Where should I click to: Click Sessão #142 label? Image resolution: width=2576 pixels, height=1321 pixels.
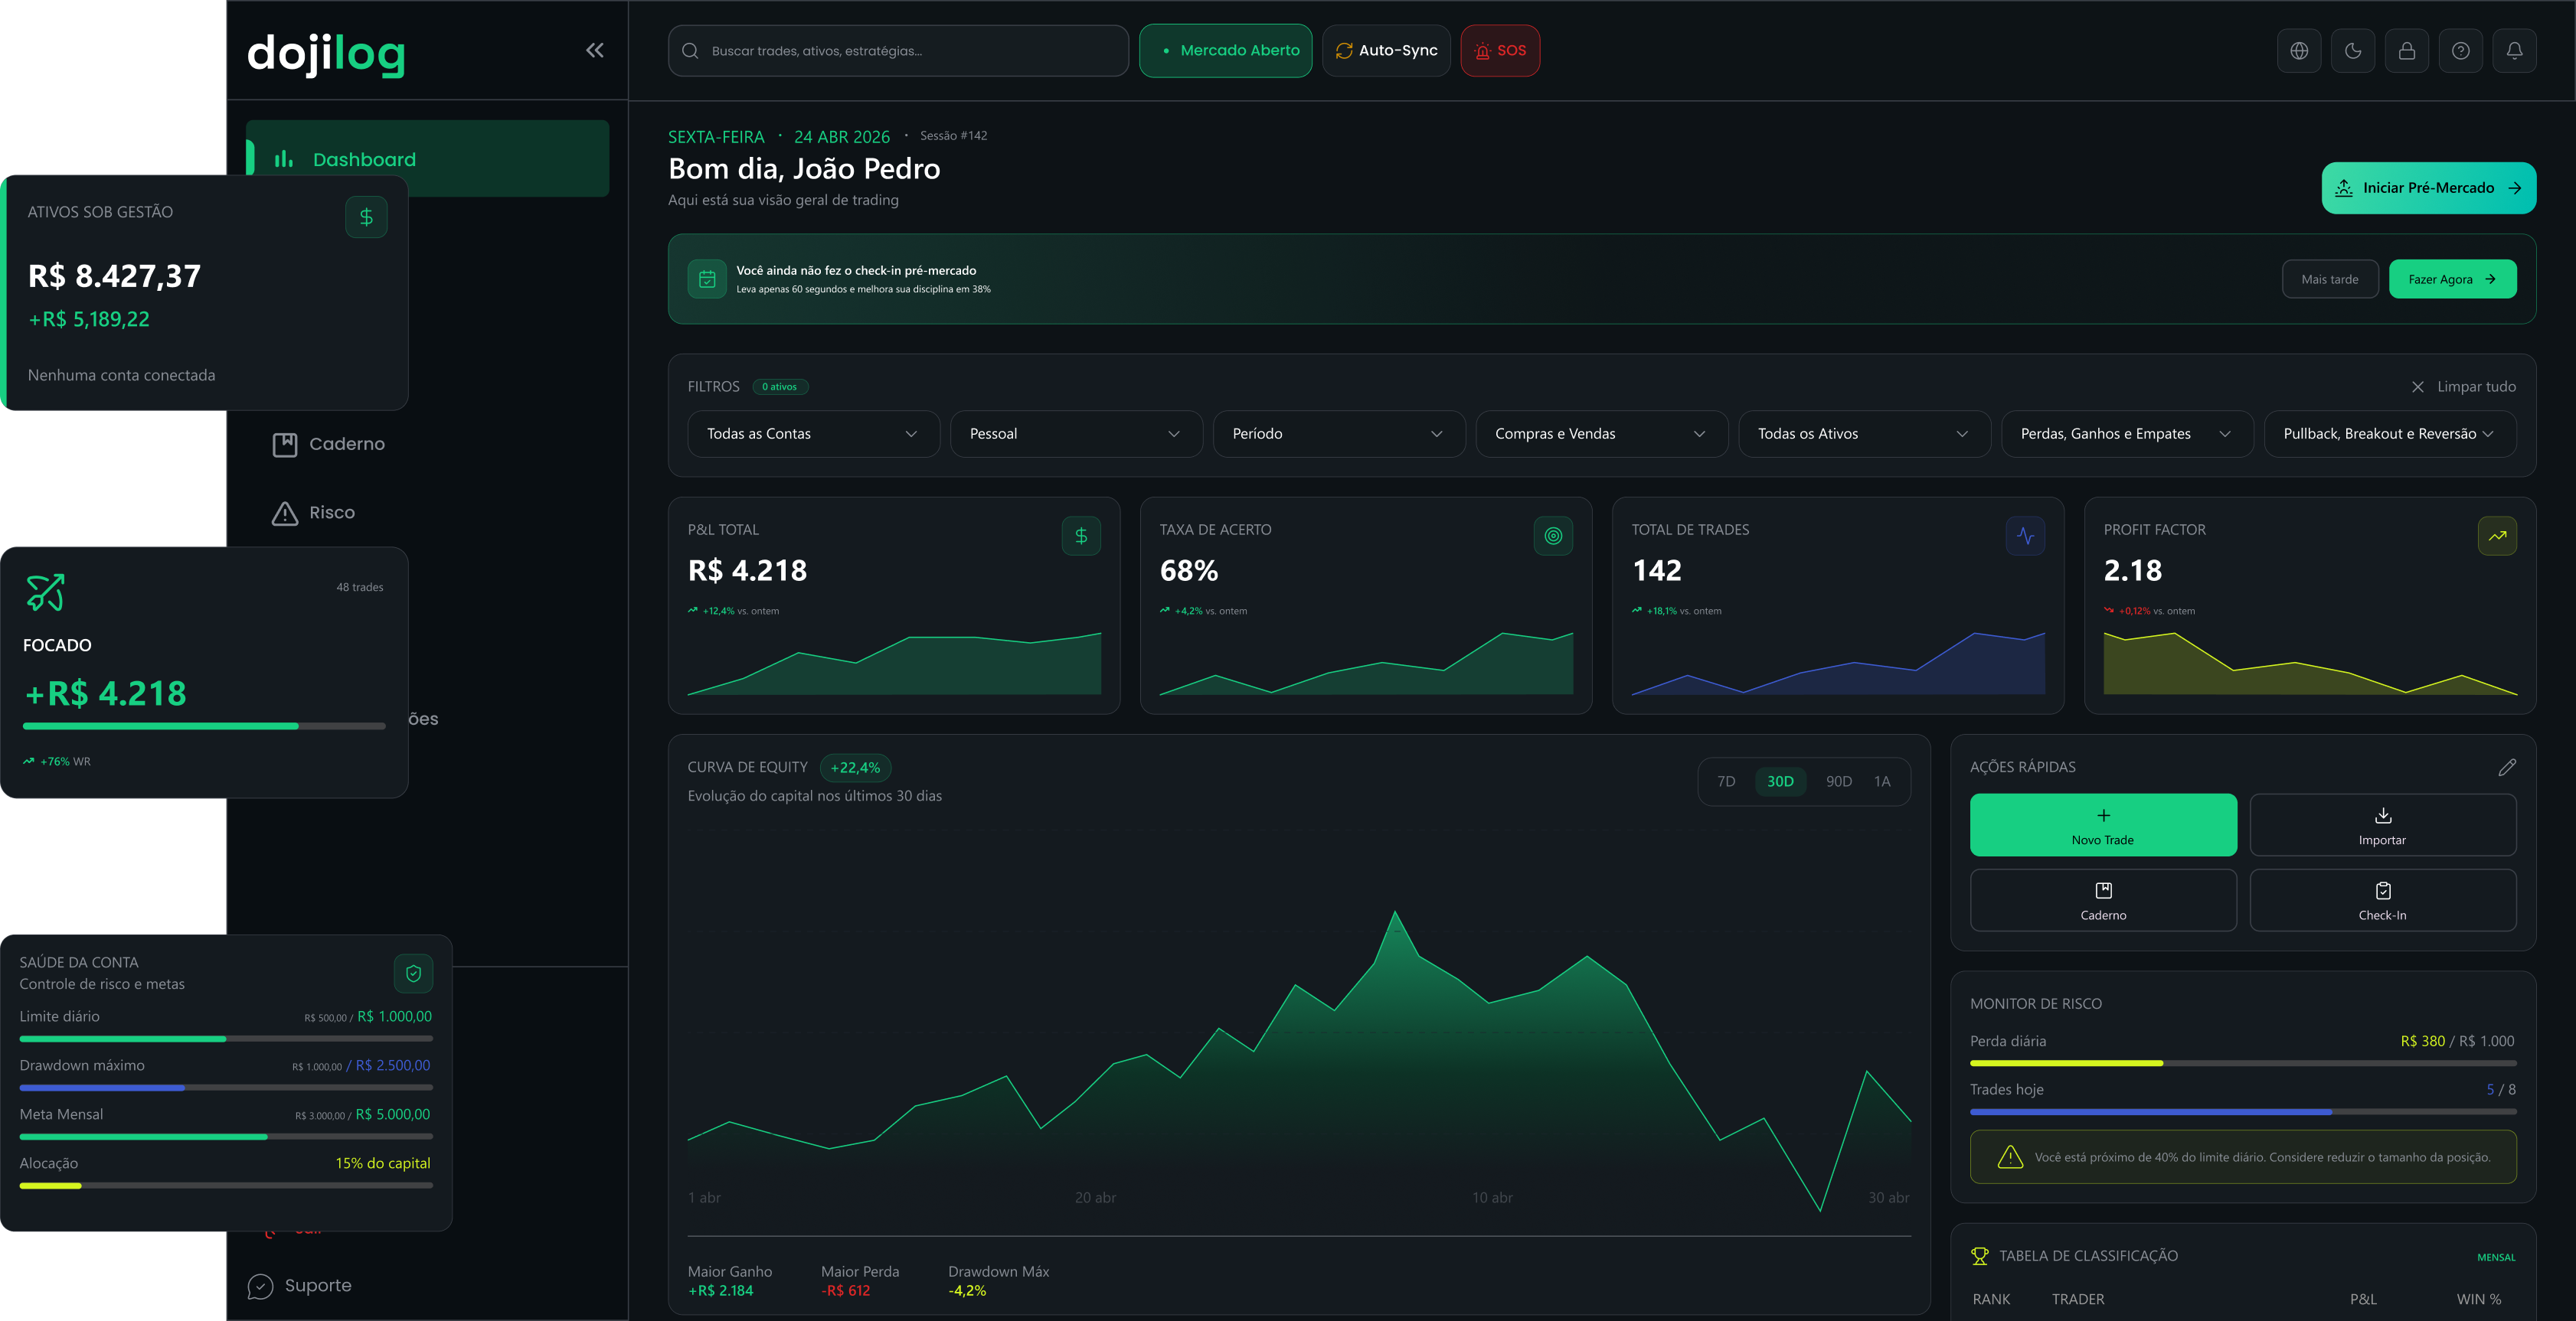tap(953, 136)
